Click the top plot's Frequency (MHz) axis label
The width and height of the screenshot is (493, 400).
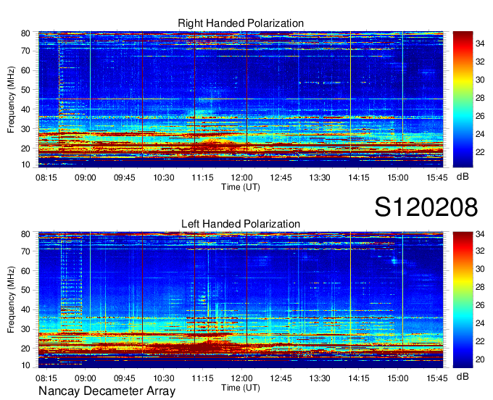tap(11, 99)
